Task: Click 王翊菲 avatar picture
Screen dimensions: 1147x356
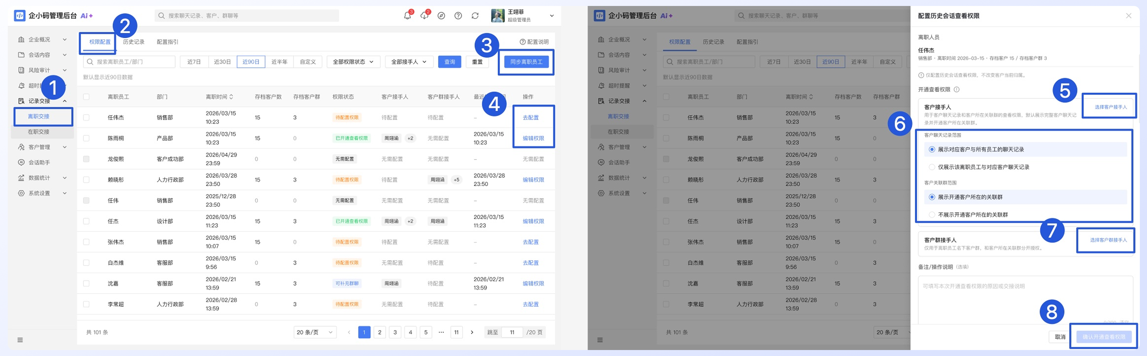Action: [497, 16]
